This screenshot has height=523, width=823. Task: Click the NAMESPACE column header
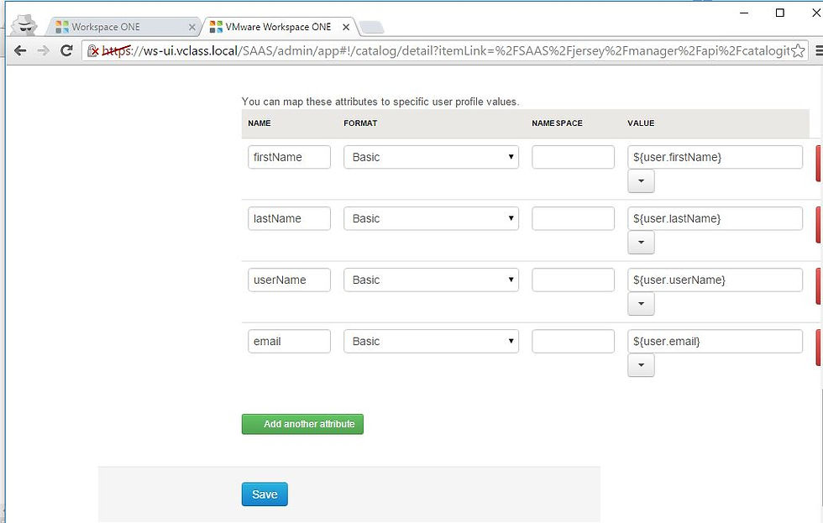tap(557, 123)
